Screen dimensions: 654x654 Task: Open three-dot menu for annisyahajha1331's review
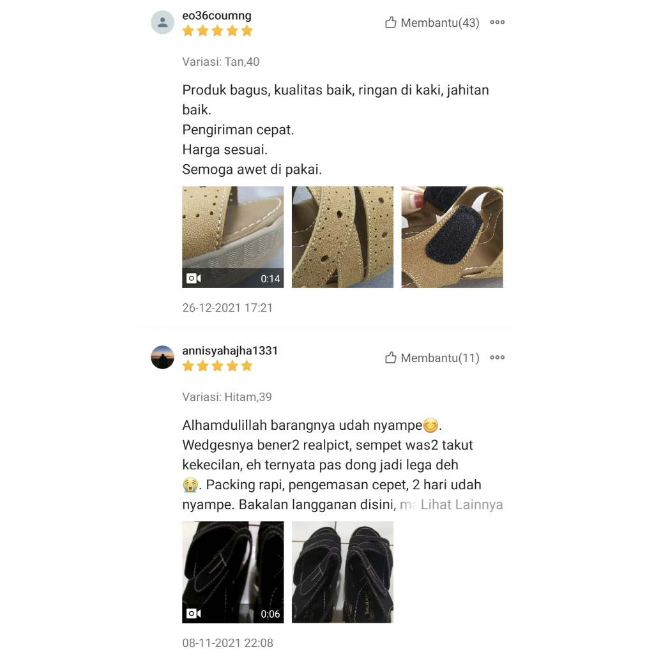[x=497, y=358]
